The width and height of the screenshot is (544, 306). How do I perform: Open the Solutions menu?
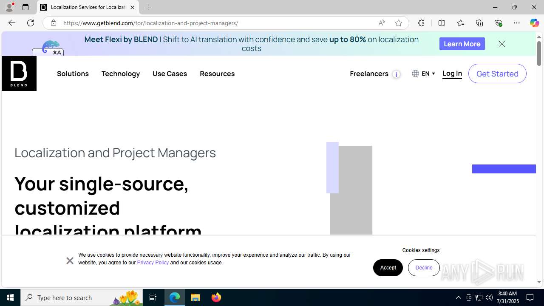(x=73, y=74)
